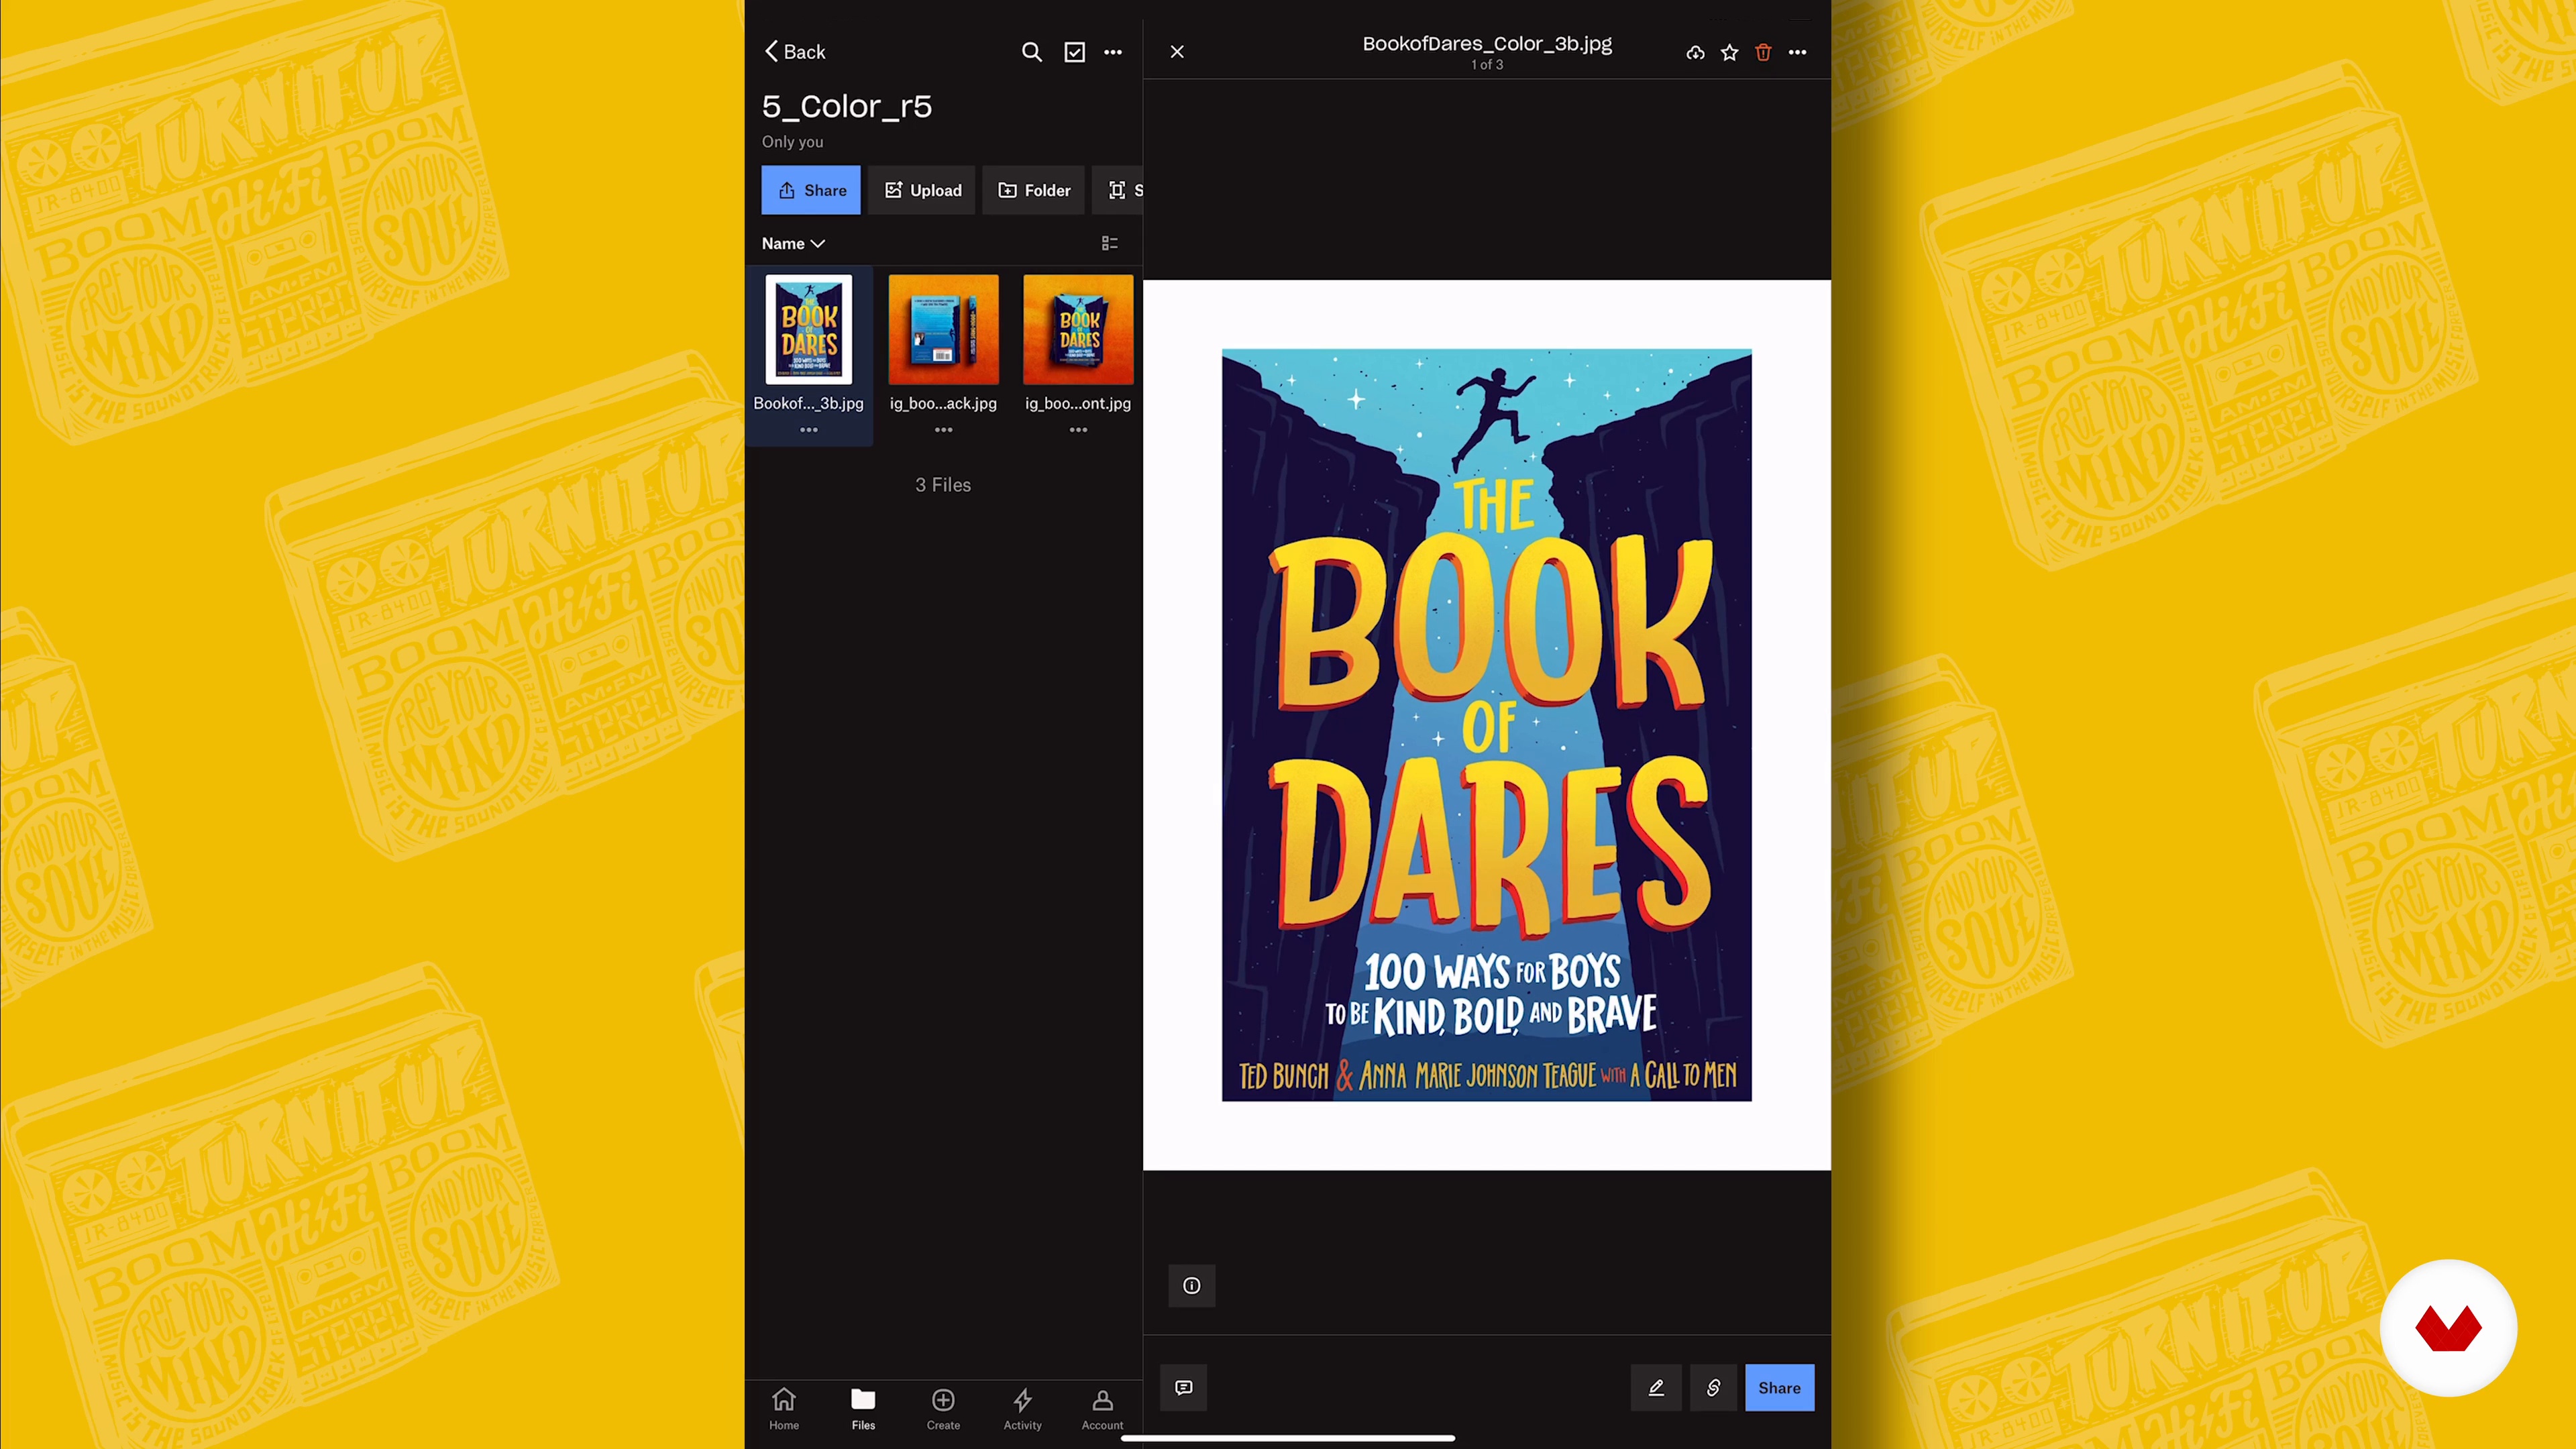Open search with the magnifier icon

[1031, 52]
